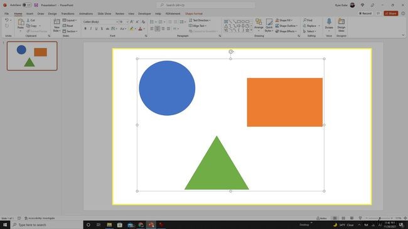Click the Comments speech bubble icon

[378, 13]
